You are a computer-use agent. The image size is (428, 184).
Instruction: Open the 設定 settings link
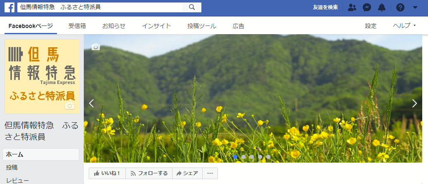click(371, 26)
